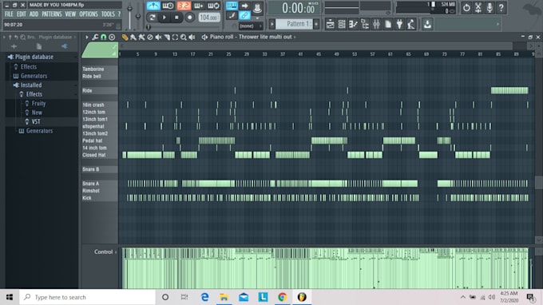Select the paint brush tool

click(x=133, y=37)
